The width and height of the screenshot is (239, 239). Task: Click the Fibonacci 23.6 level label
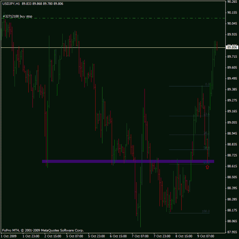(x=206, y=114)
